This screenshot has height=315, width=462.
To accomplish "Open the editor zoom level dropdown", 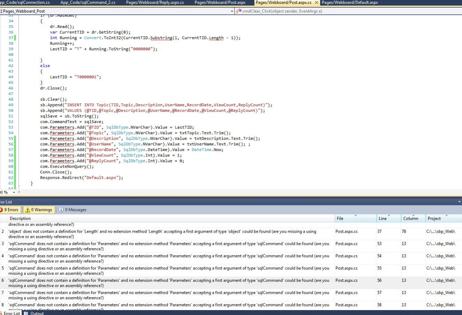I will 14,192.
